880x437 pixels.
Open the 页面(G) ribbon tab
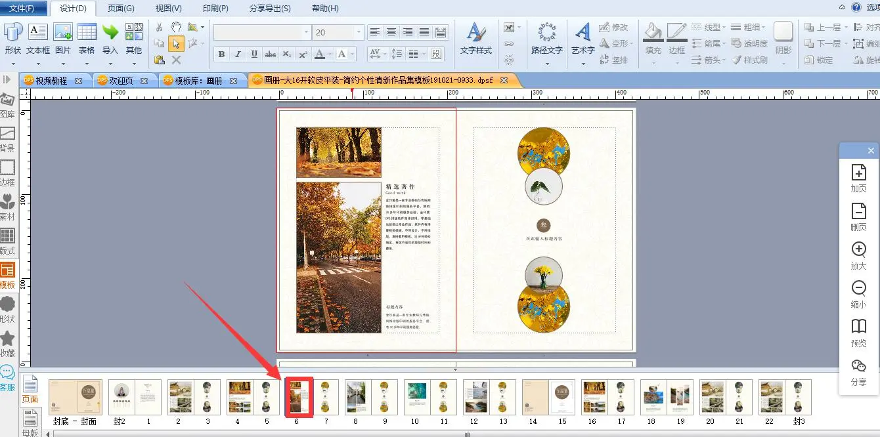click(x=121, y=9)
